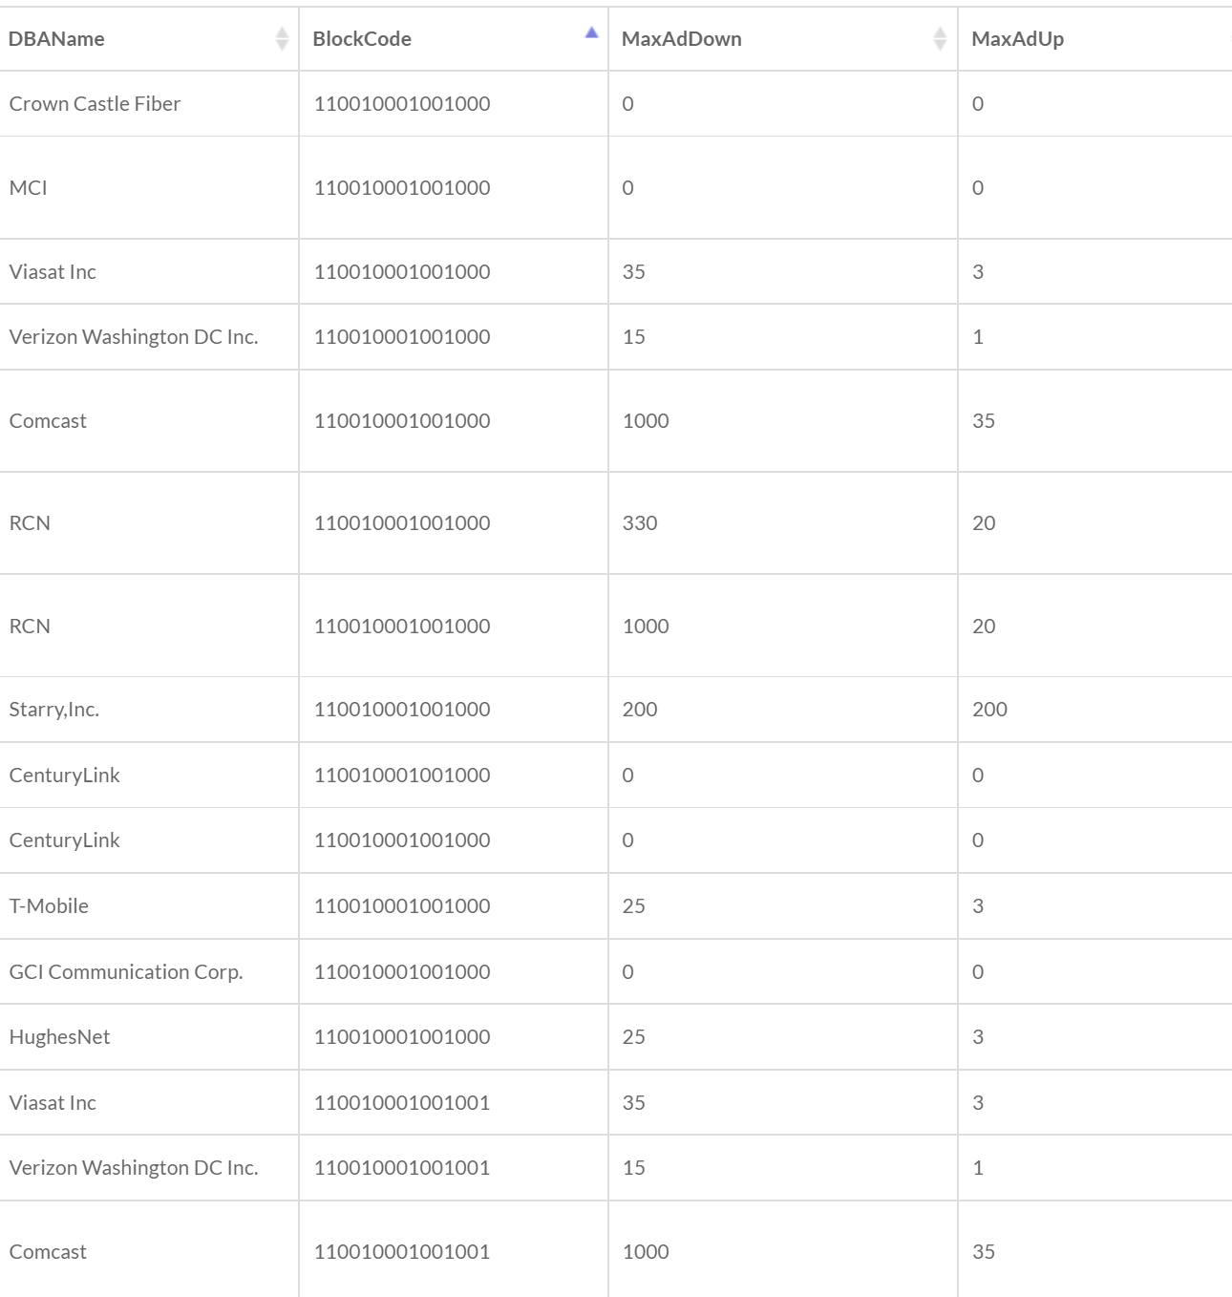Click the ascending sort triangle on BlockCode
The image size is (1232, 1297).
(590, 32)
